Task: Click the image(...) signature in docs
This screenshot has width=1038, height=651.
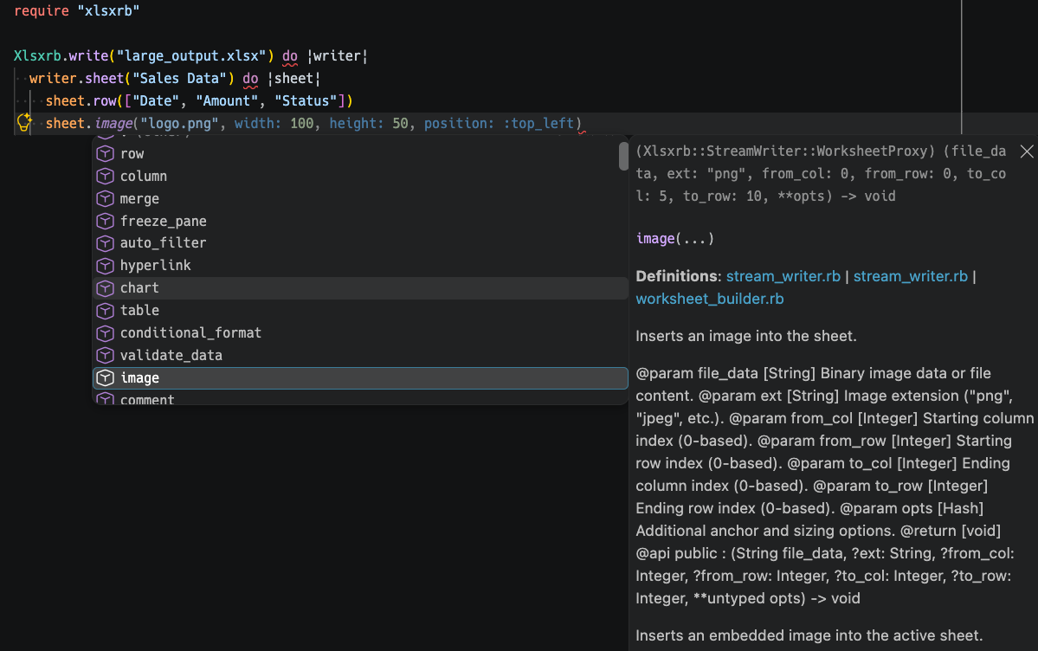Action: (x=674, y=238)
